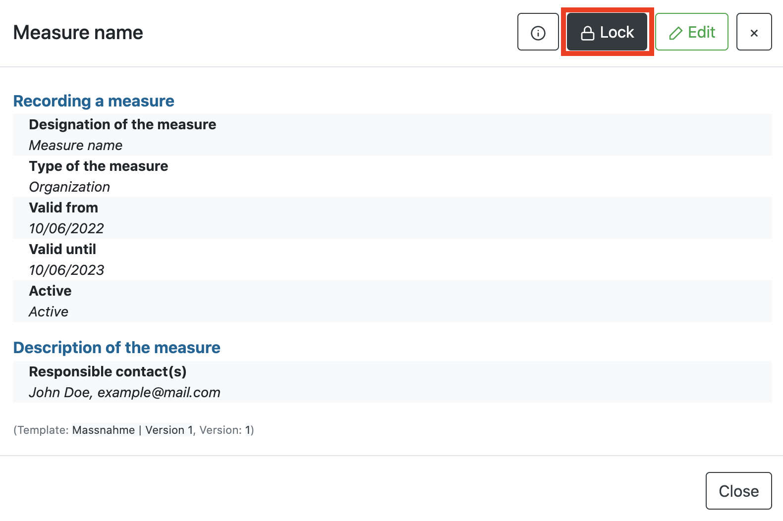Click the 'Type of the measure' label
This screenshot has width=783, height=521.
(99, 166)
